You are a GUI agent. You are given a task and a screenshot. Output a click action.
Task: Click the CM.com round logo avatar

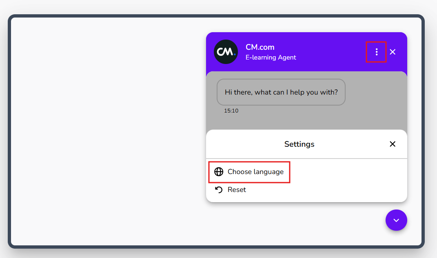[226, 52]
